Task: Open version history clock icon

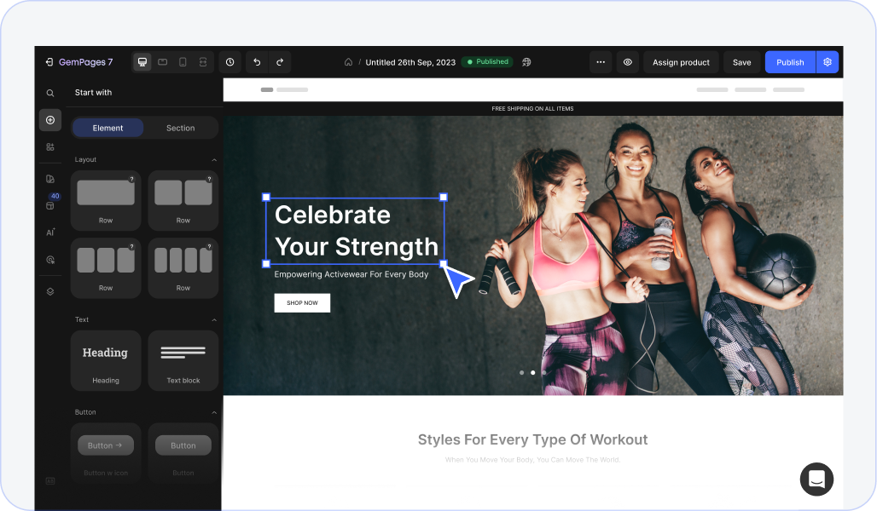Action: click(229, 62)
